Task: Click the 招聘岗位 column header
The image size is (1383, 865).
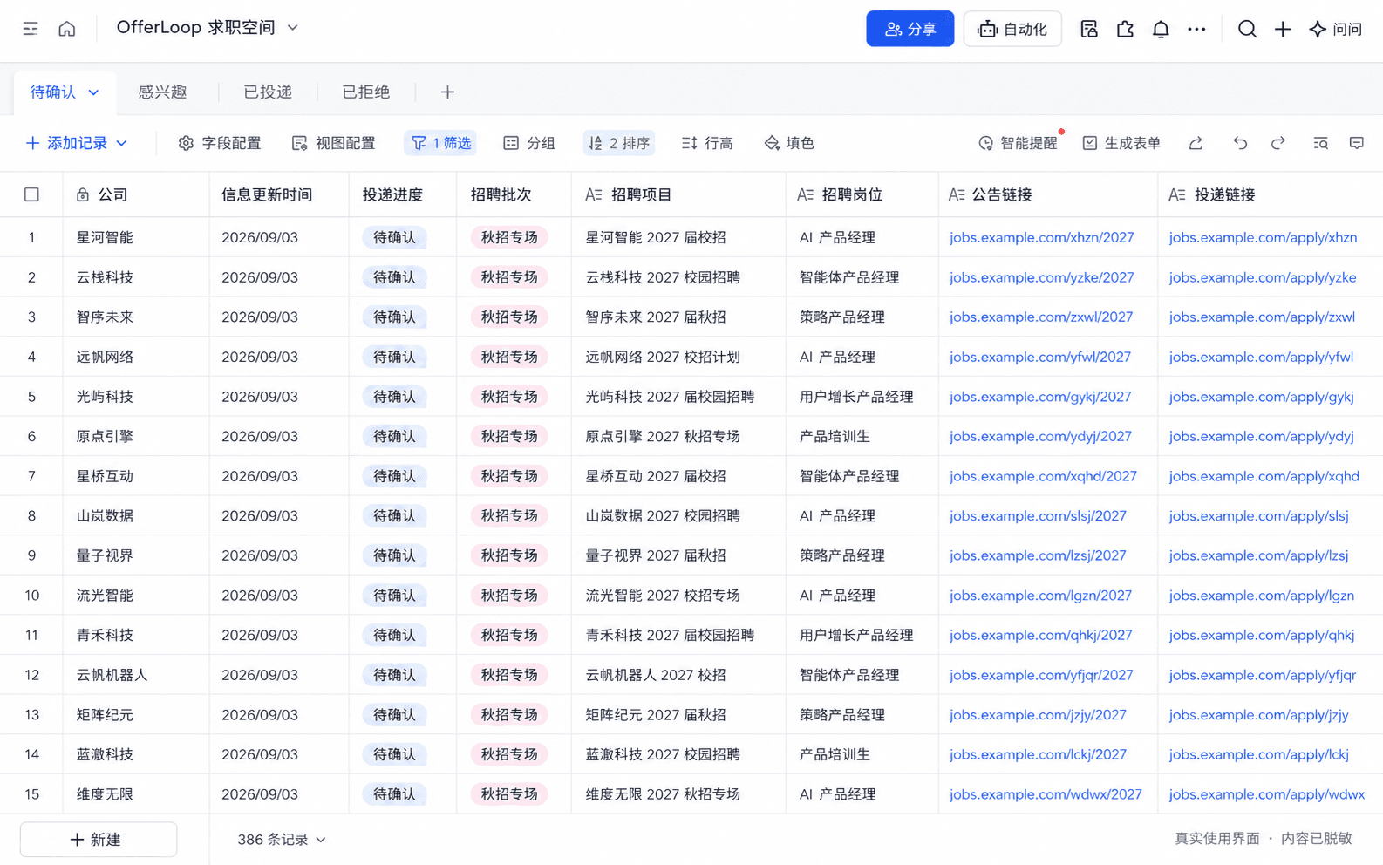Action: 862,194
